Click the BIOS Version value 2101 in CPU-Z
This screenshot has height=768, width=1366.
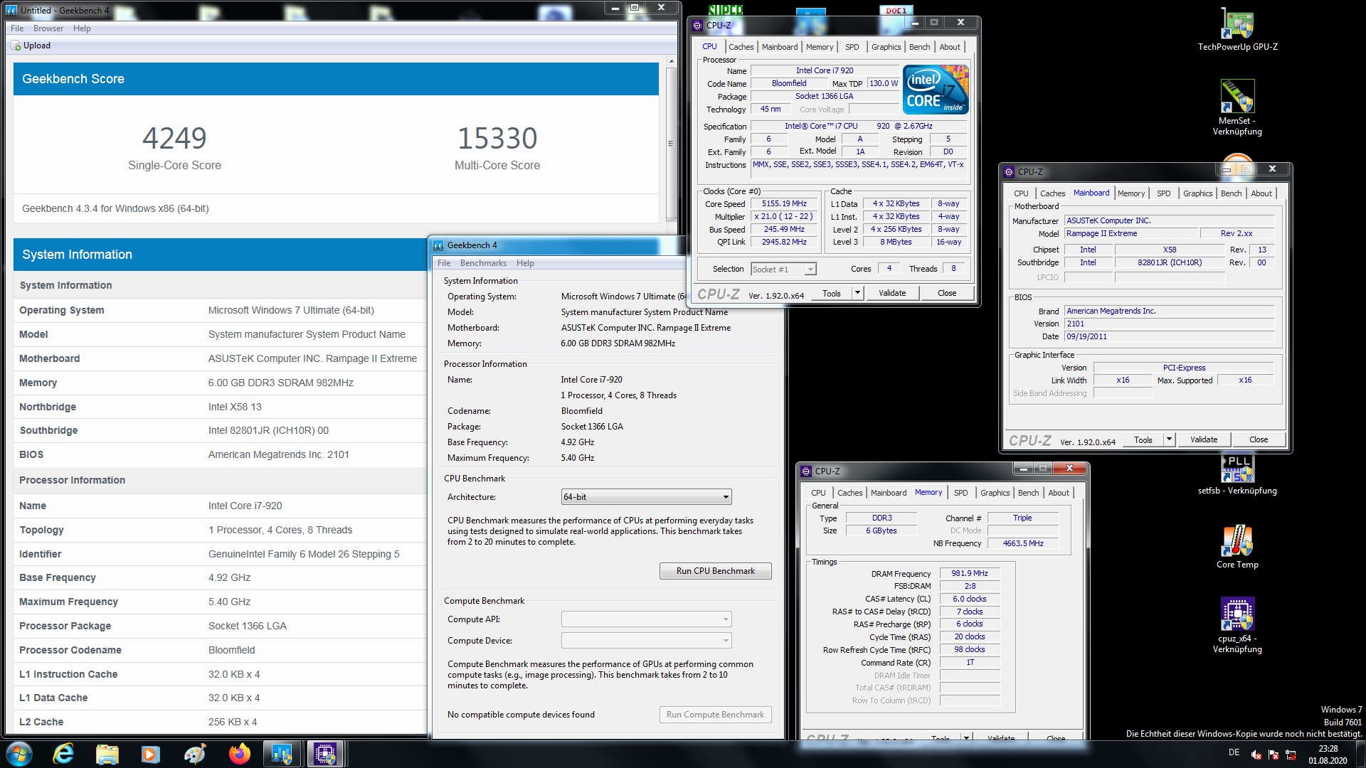click(1169, 324)
